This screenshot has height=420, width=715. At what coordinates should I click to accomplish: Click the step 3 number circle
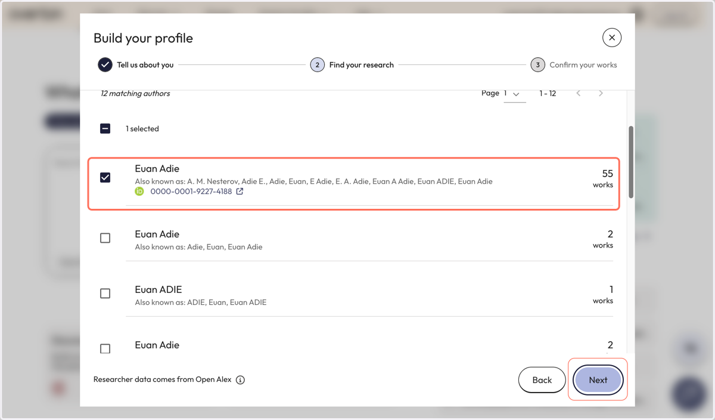click(538, 65)
